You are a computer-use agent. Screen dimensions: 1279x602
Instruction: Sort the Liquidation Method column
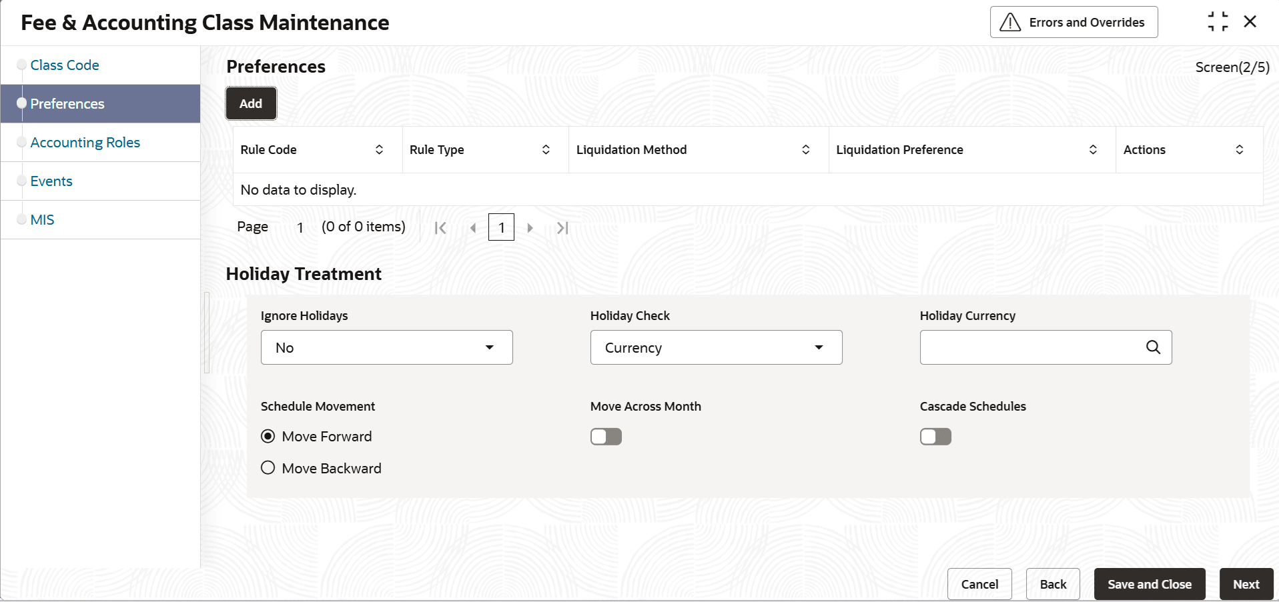click(x=805, y=150)
